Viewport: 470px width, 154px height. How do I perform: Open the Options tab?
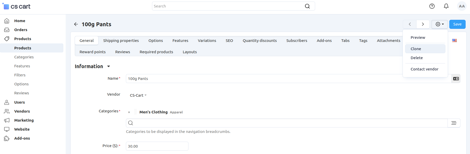pos(156,41)
